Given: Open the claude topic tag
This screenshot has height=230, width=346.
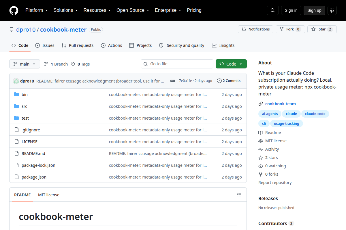Looking at the screenshot, I should pyautogui.click(x=292, y=114).
